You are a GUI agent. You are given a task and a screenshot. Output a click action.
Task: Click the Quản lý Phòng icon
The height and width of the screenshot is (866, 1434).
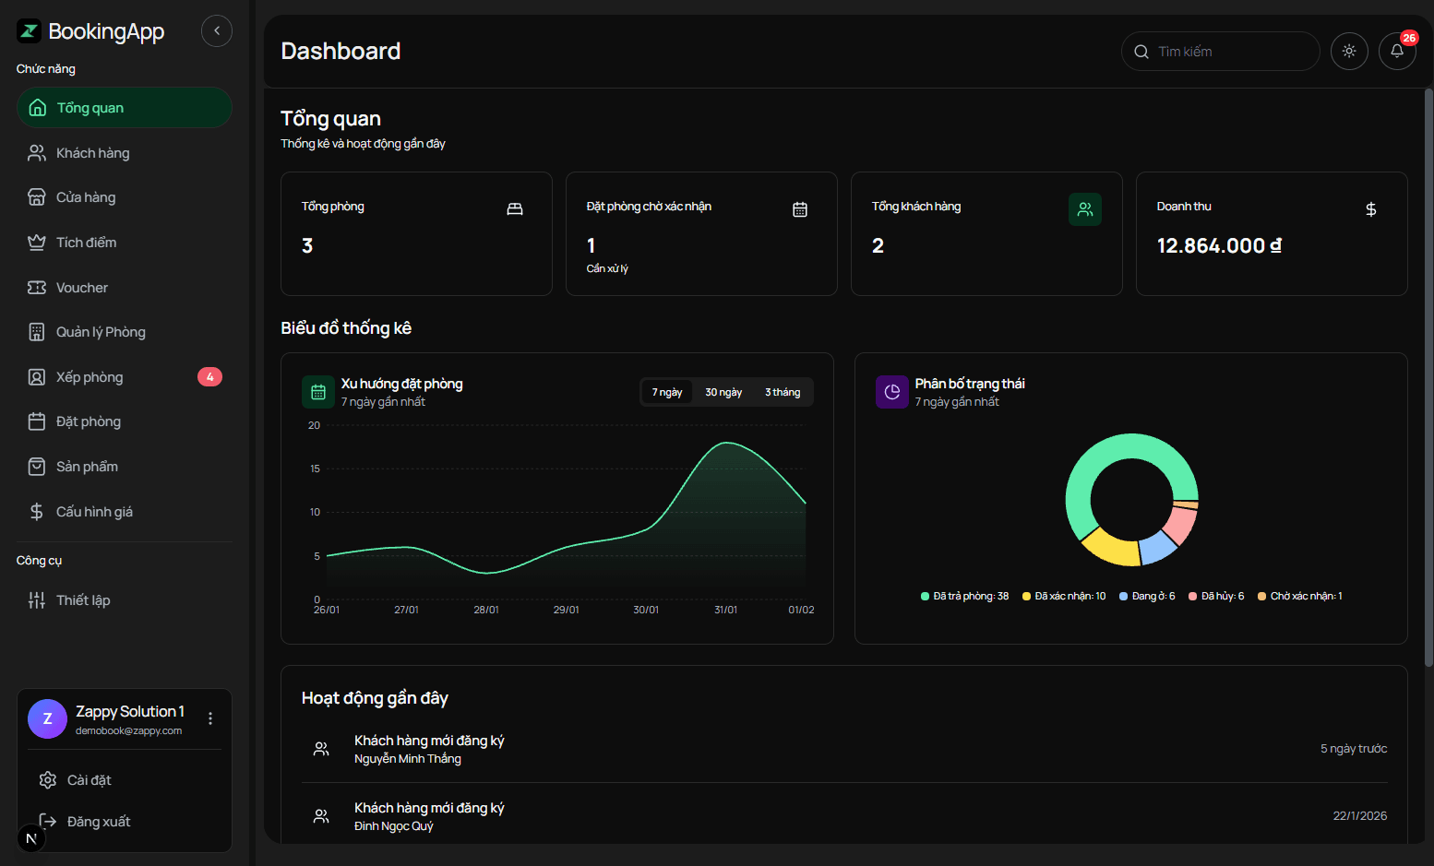coord(37,331)
